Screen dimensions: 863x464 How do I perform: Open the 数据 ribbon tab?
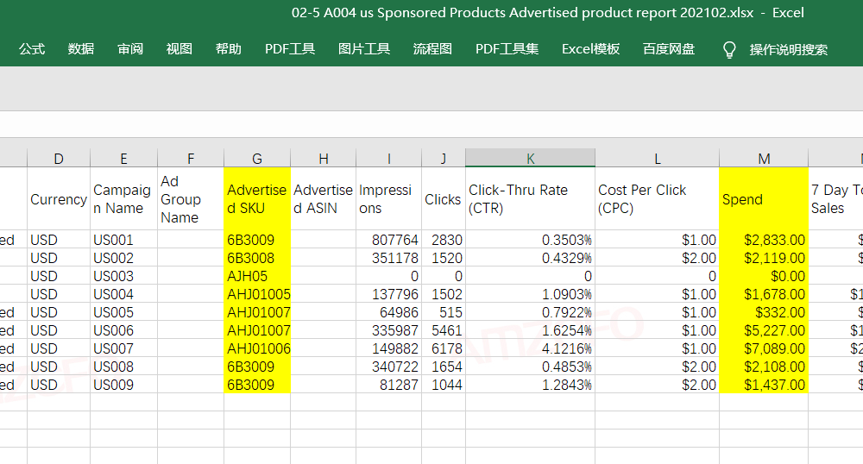pyautogui.click(x=81, y=49)
